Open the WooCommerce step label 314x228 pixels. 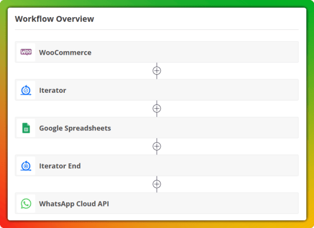(65, 52)
